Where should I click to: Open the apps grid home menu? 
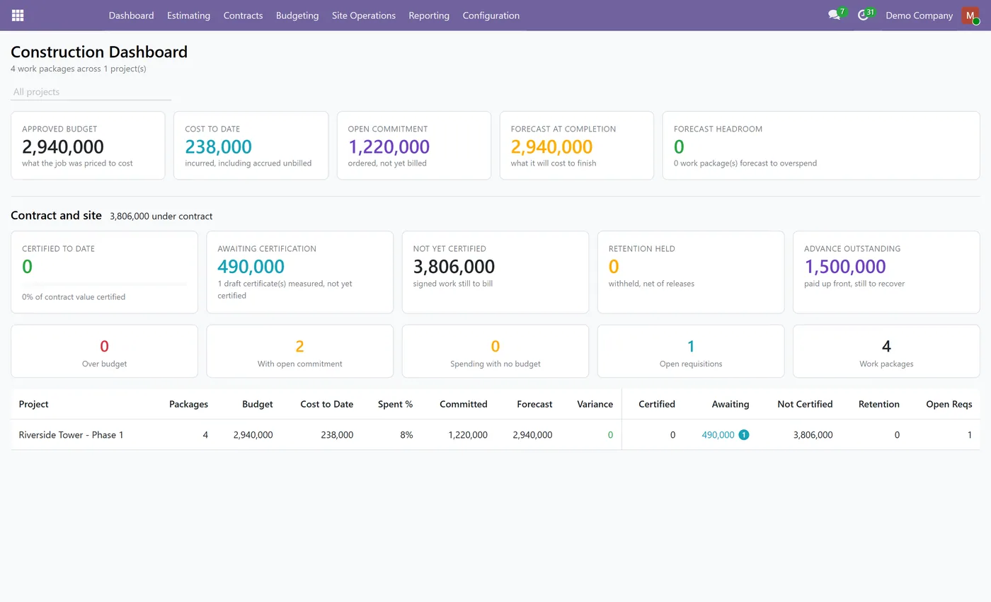[18, 15]
